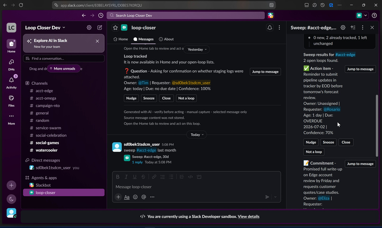Close the Sweep thread panel
This screenshot has height=228, width=382.
pyautogui.click(x=372, y=27)
